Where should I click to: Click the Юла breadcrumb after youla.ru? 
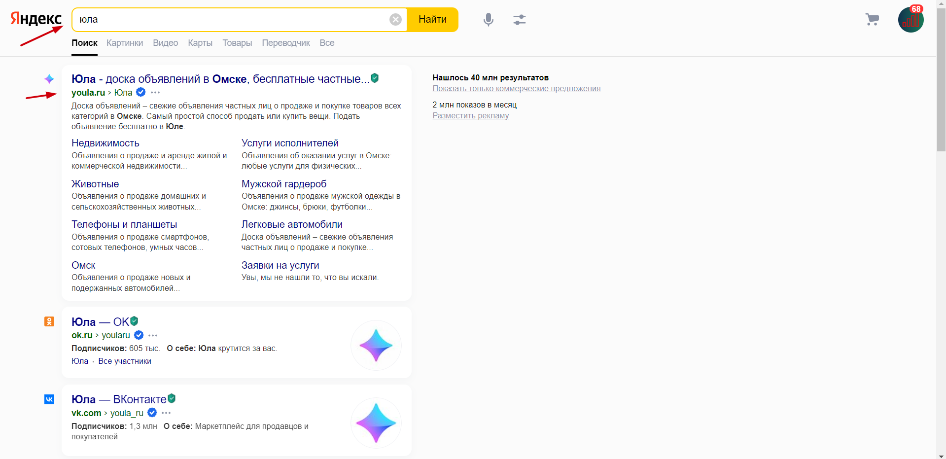[123, 93]
